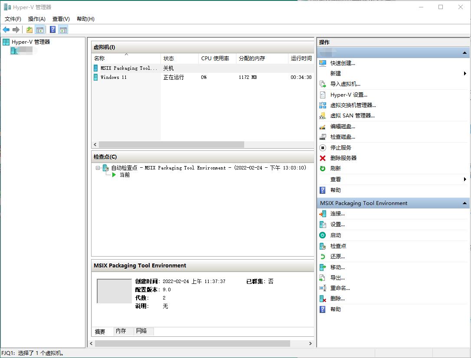The height and width of the screenshot is (358, 471).
Task: Click the bottom center pane scrollbar thumb
Action: tap(192, 343)
